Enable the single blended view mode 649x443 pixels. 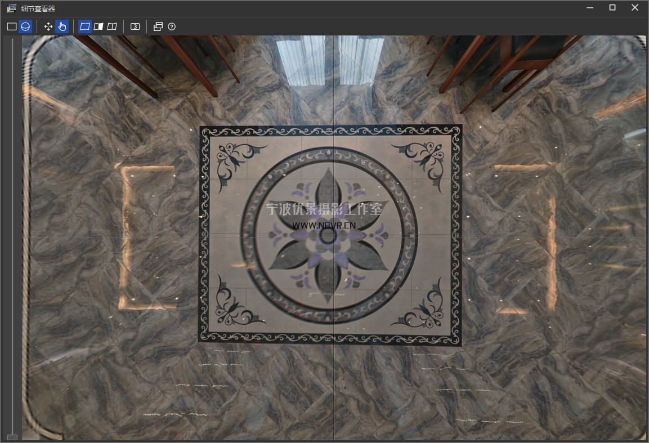tap(84, 26)
